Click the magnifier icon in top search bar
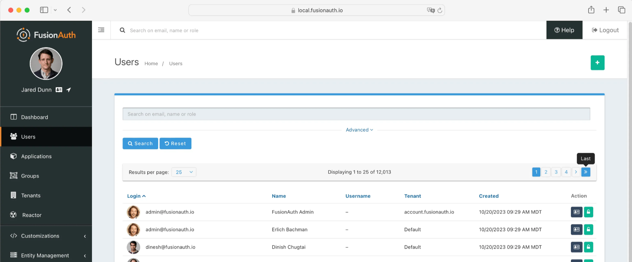This screenshot has height=262, width=632. 123,30
